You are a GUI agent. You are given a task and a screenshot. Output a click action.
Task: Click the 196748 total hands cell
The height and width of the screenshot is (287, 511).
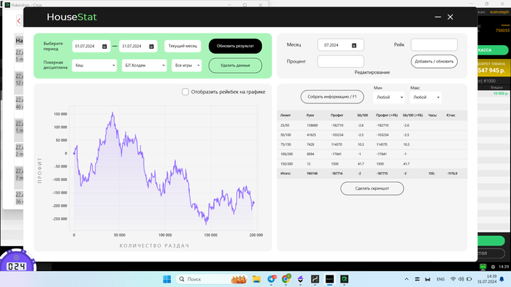tap(312, 173)
